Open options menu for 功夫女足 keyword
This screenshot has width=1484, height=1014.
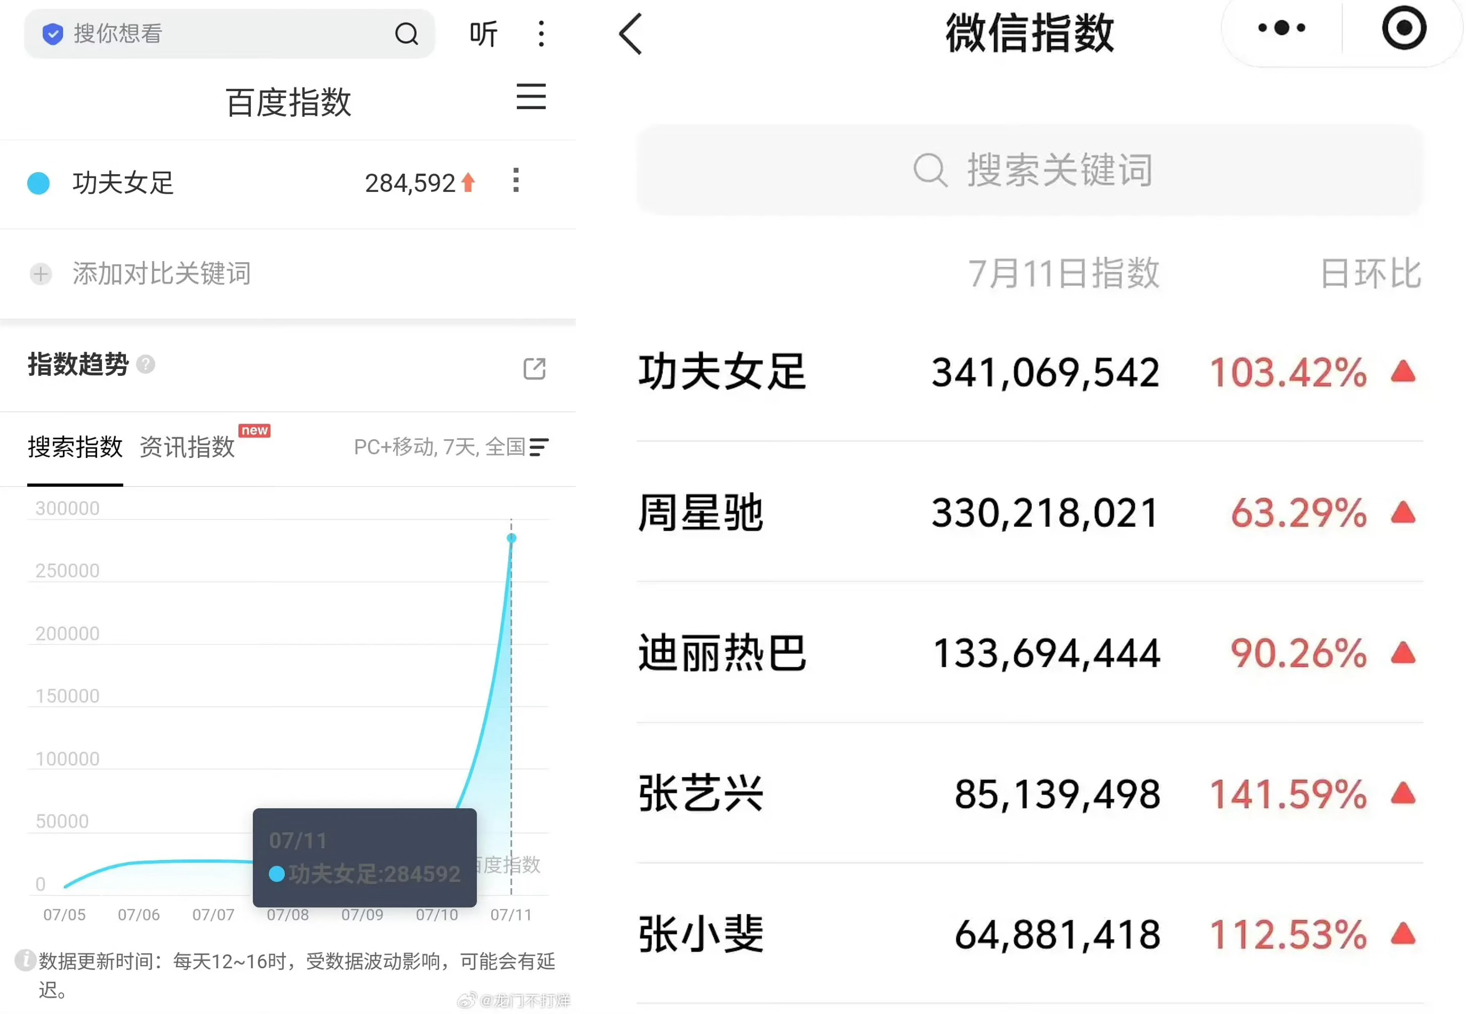coord(516,181)
